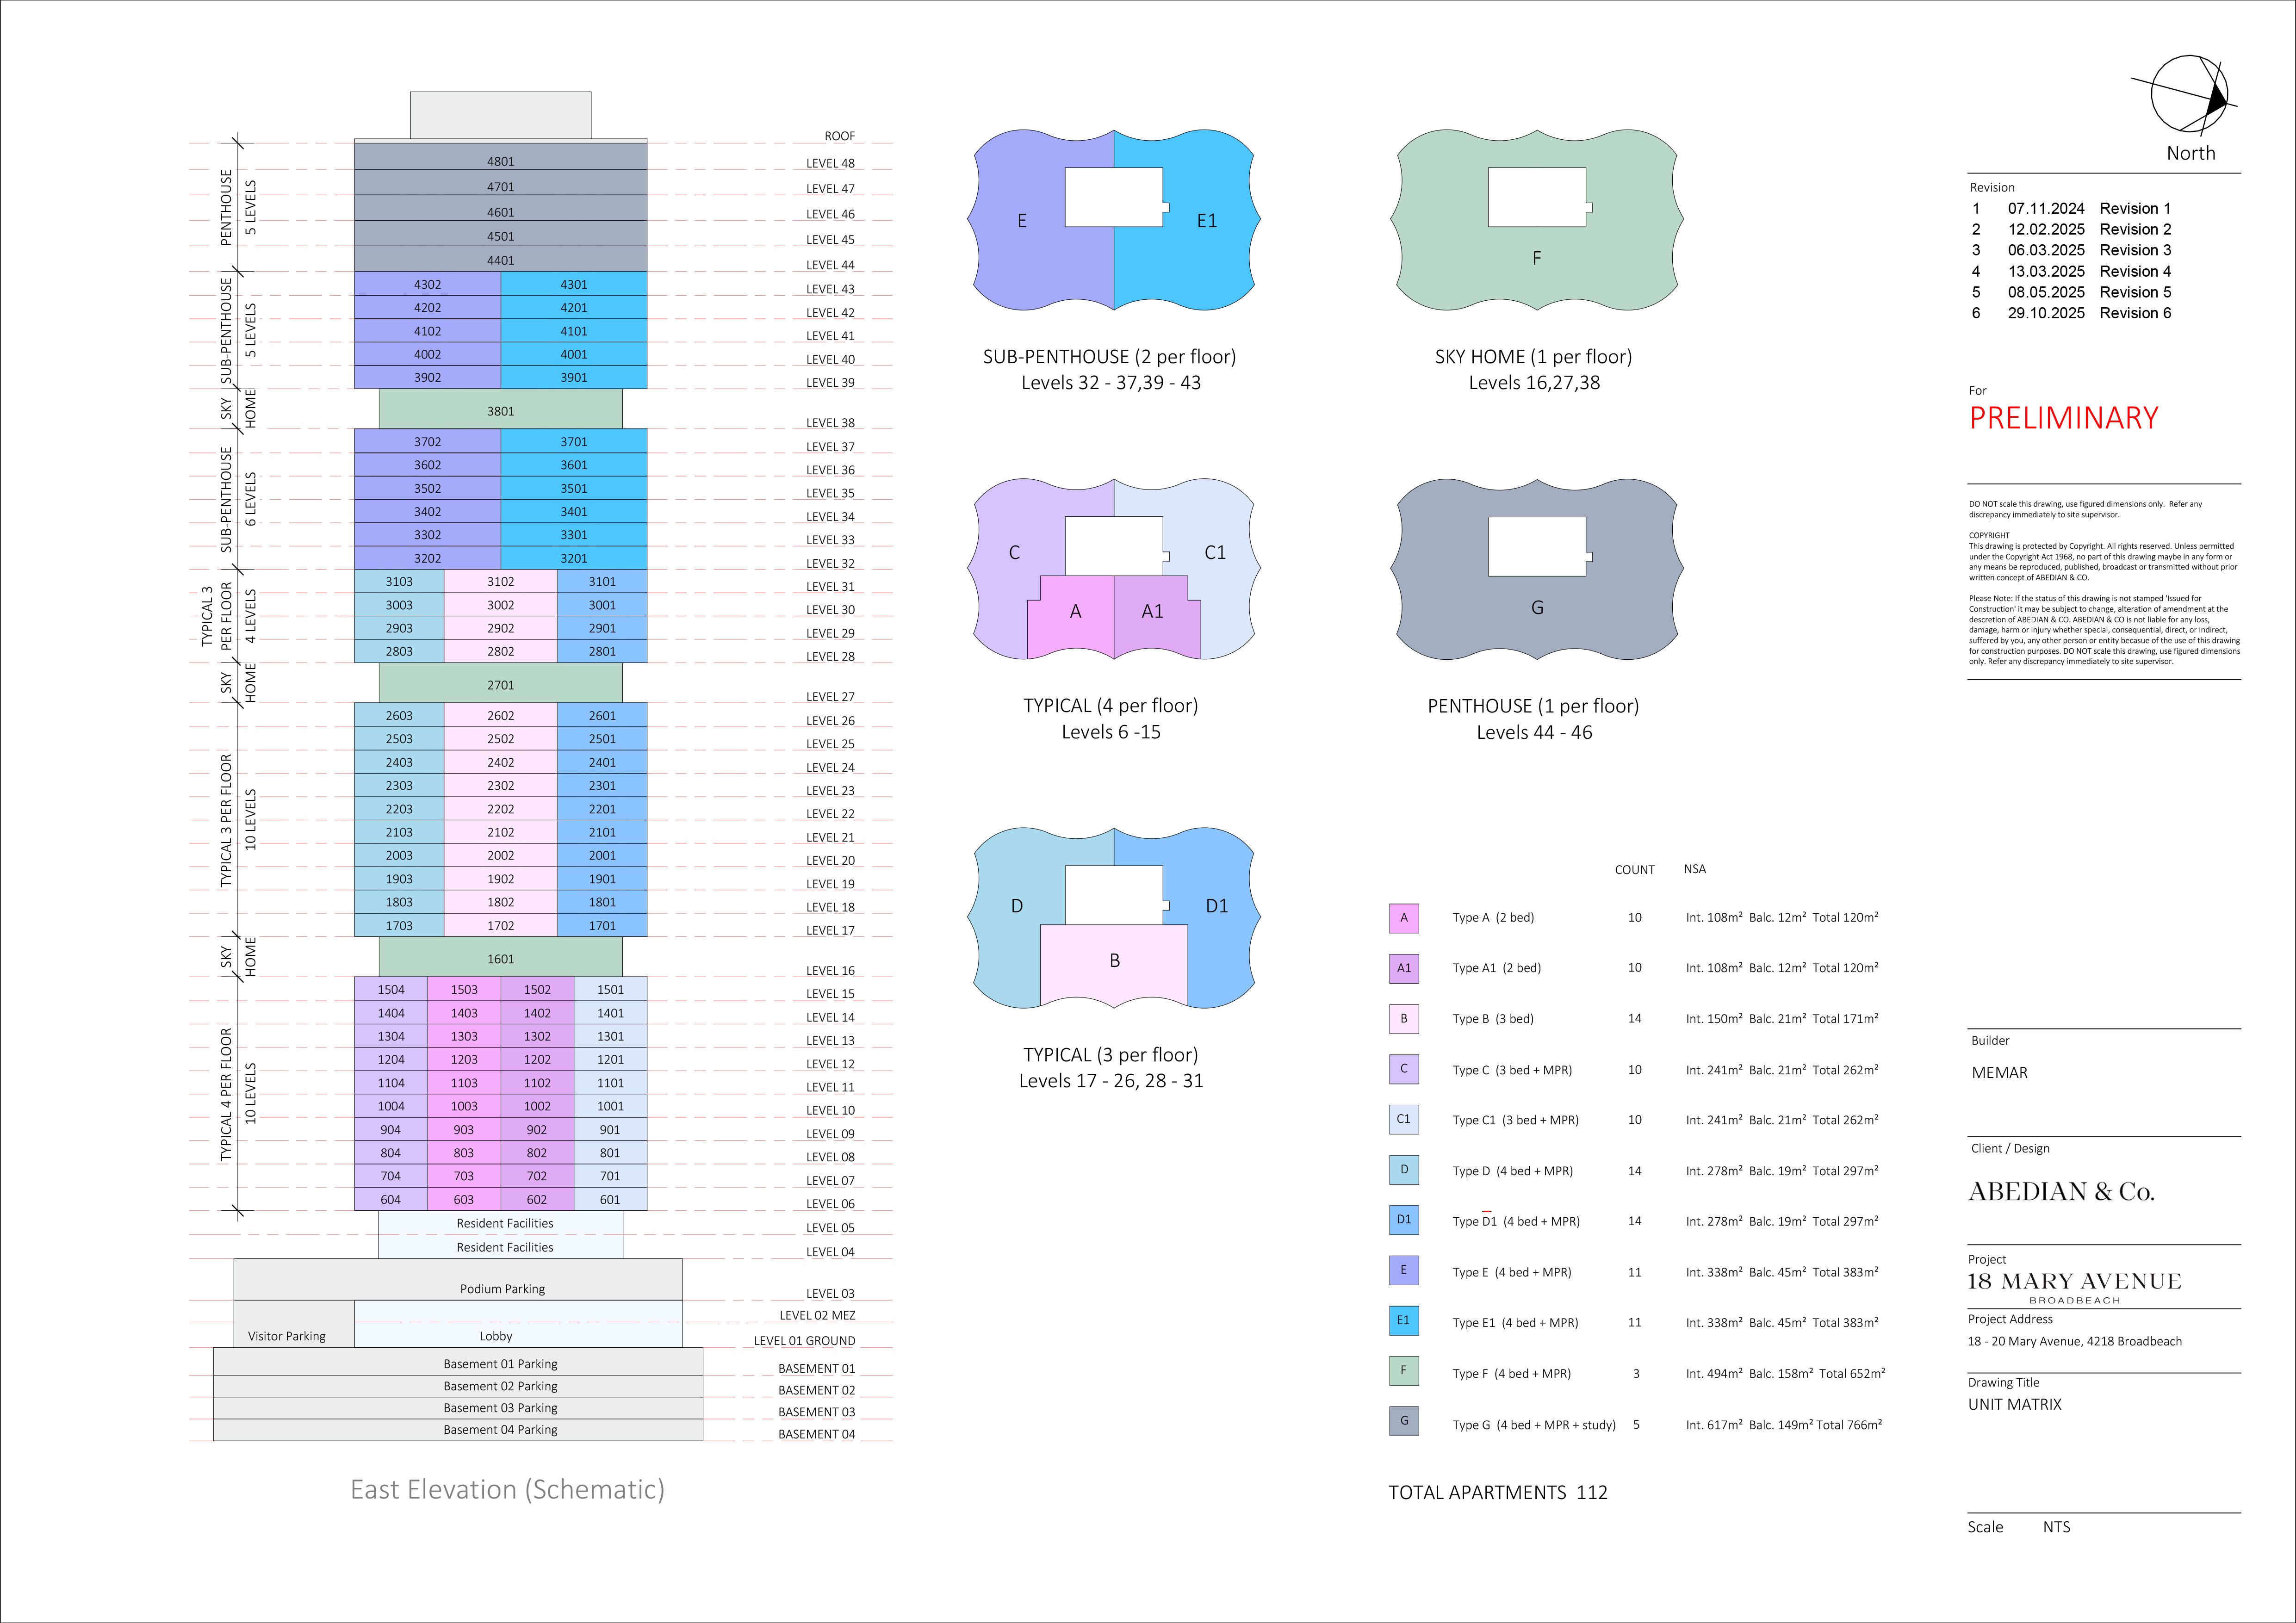Image resolution: width=2296 pixels, height=1623 pixels.
Task: Click the ABEDIAN & Co. logo
Action: point(2061,1191)
